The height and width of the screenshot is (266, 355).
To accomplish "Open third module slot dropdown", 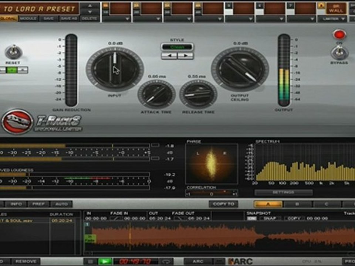I will click(x=178, y=19).
